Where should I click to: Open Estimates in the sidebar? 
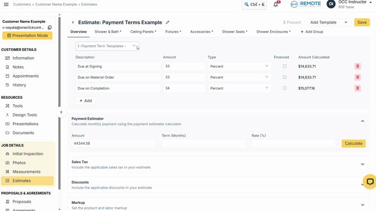[27, 181]
